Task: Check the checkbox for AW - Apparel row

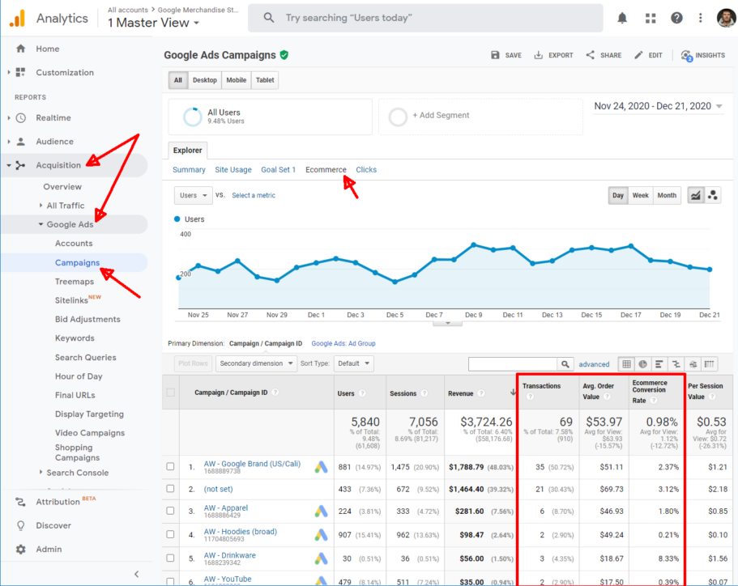Action: 170,512
